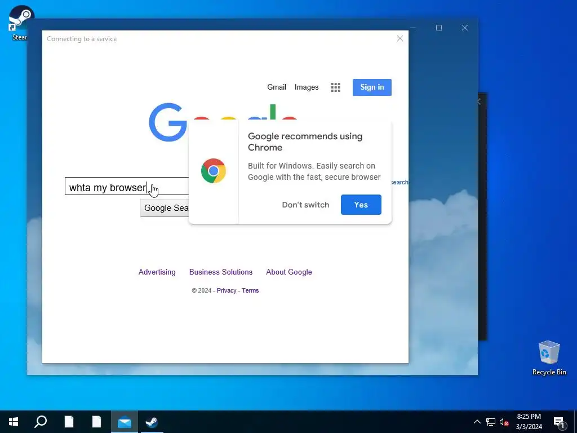The image size is (577, 433).
Task: Open the Privacy link
Action: click(x=227, y=290)
